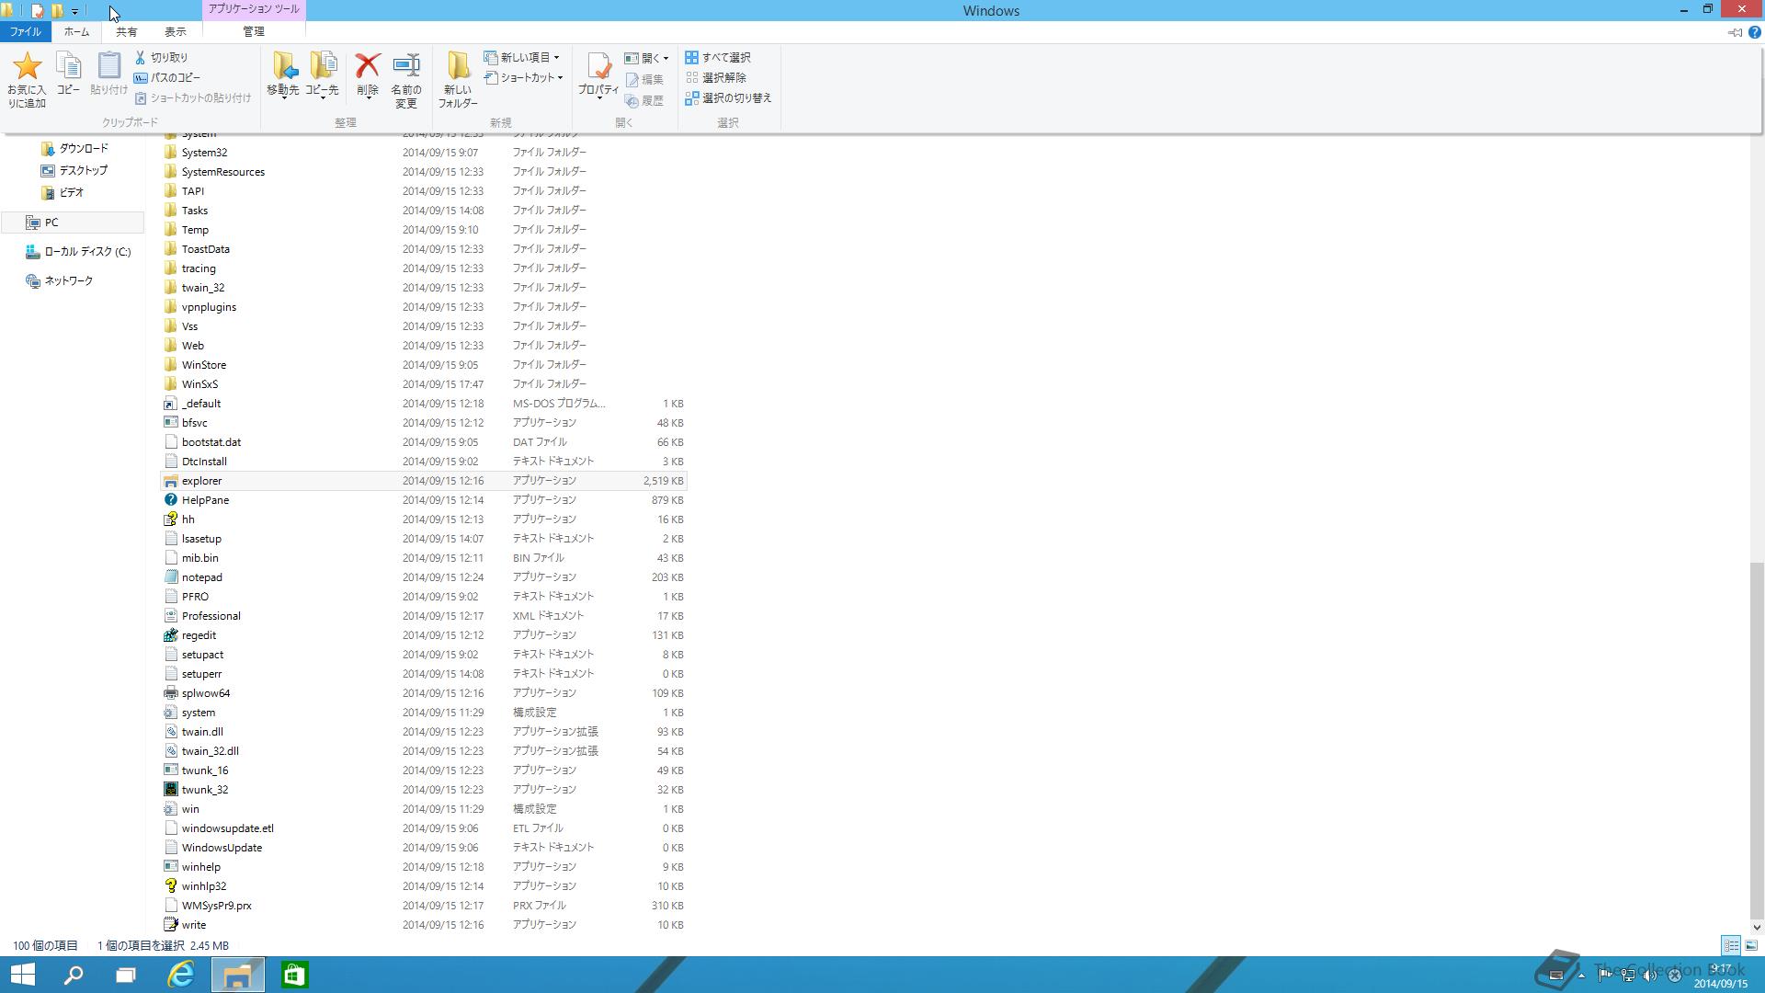Click the scrollbar down arrow

click(x=1757, y=928)
